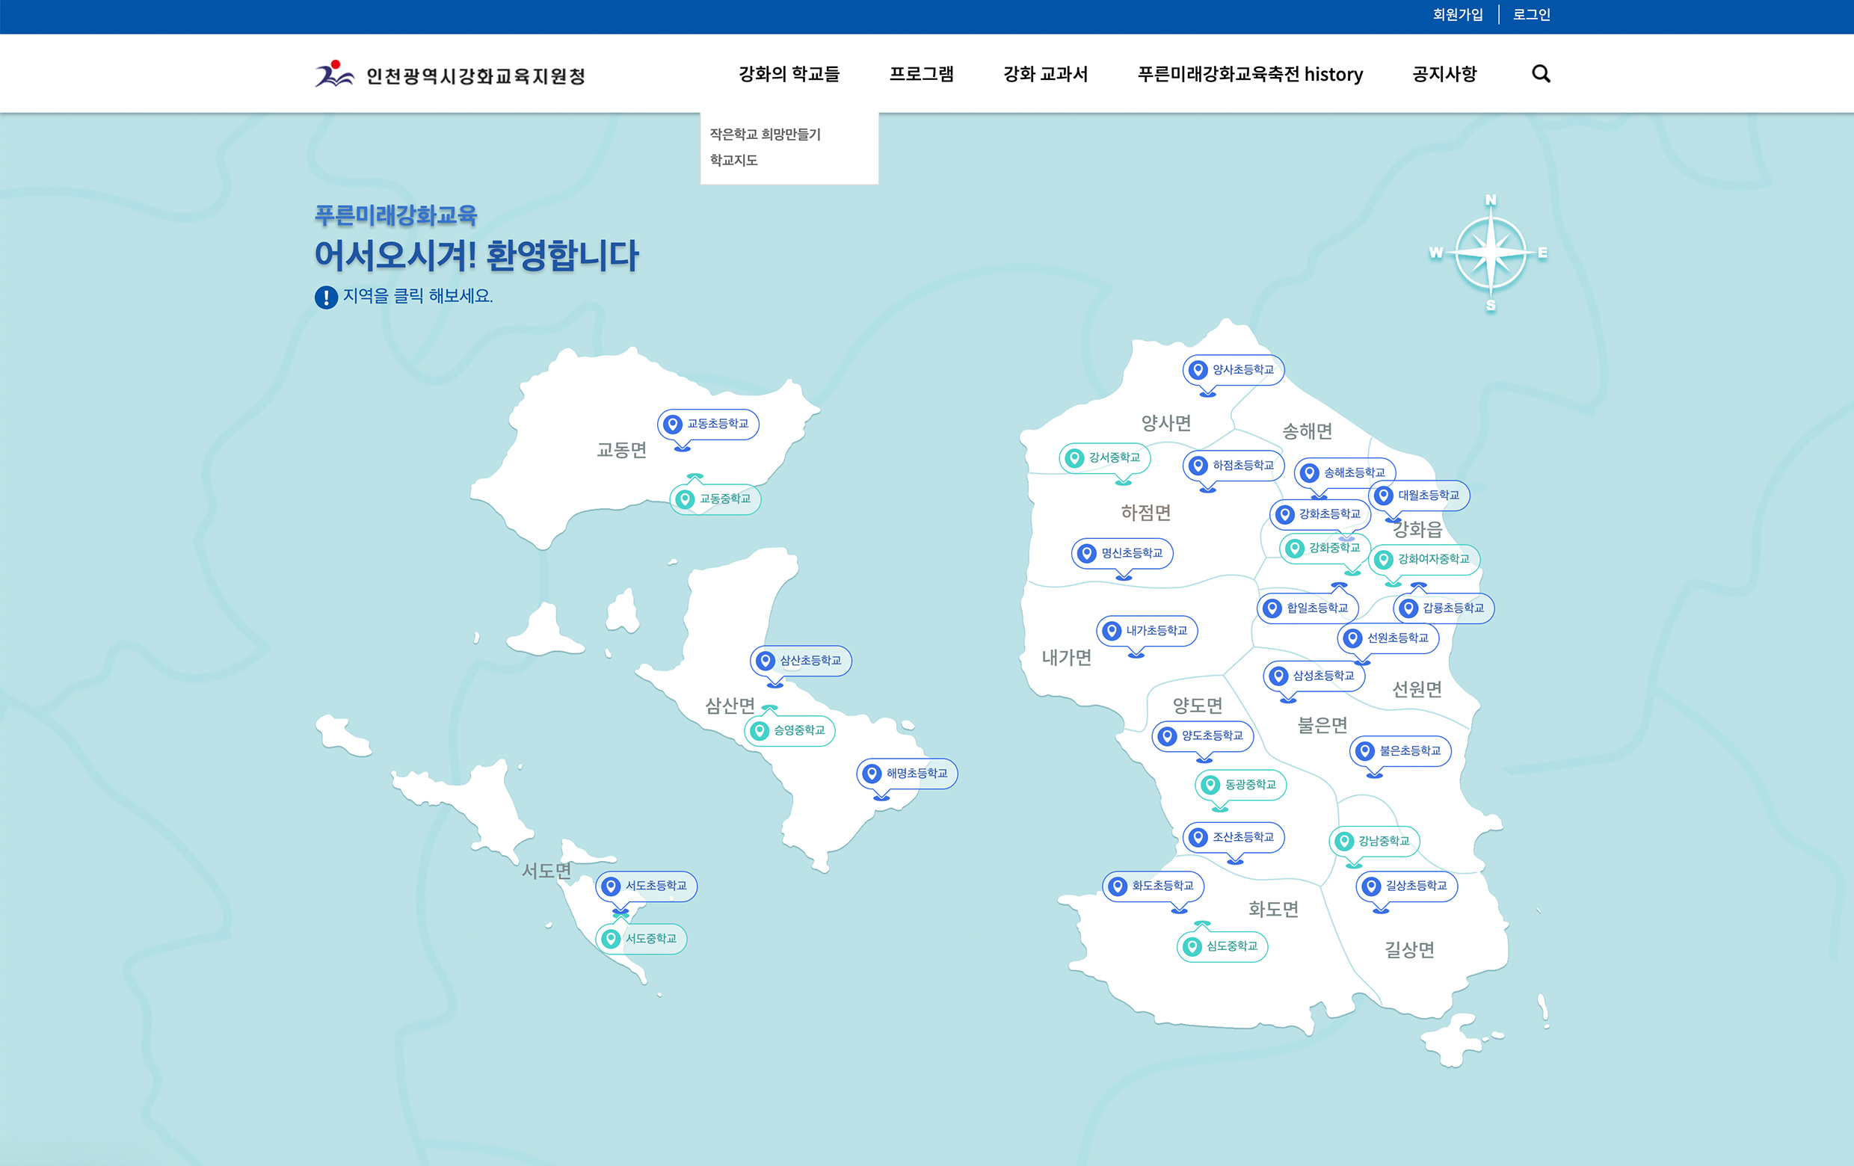Click 명신초등학교 map pin icon

1086,553
